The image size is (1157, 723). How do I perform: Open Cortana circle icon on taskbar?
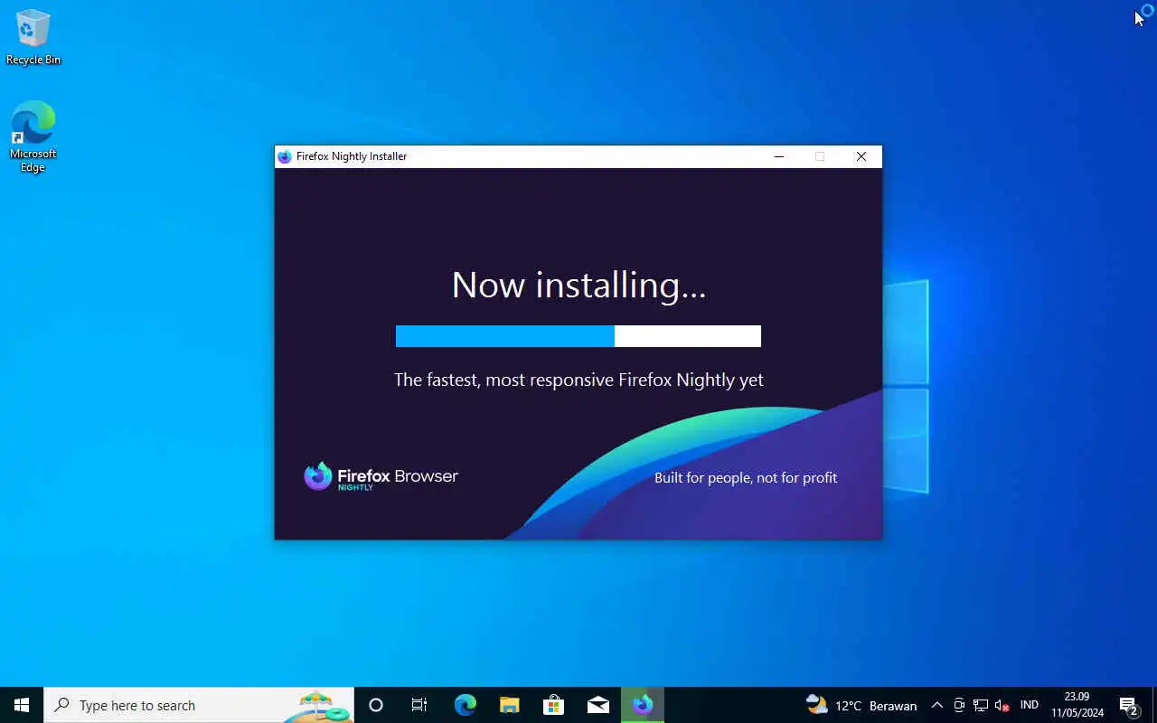pyautogui.click(x=376, y=705)
